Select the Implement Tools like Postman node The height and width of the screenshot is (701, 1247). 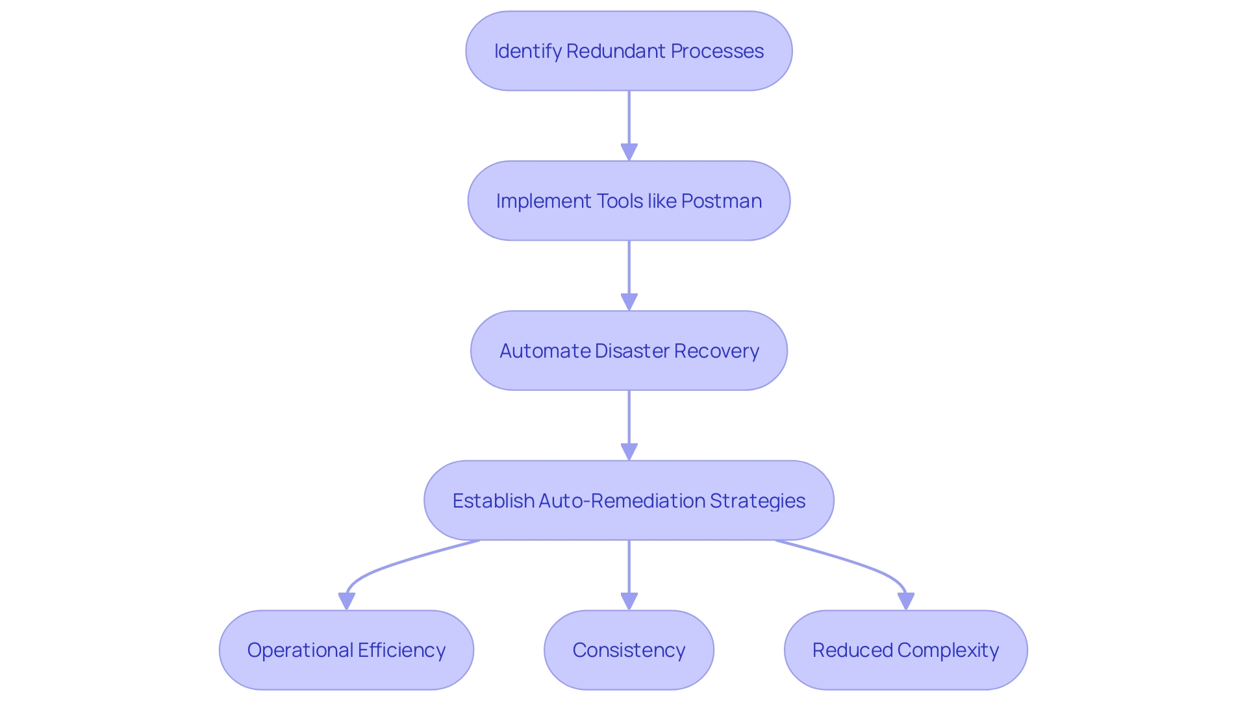[623, 201]
